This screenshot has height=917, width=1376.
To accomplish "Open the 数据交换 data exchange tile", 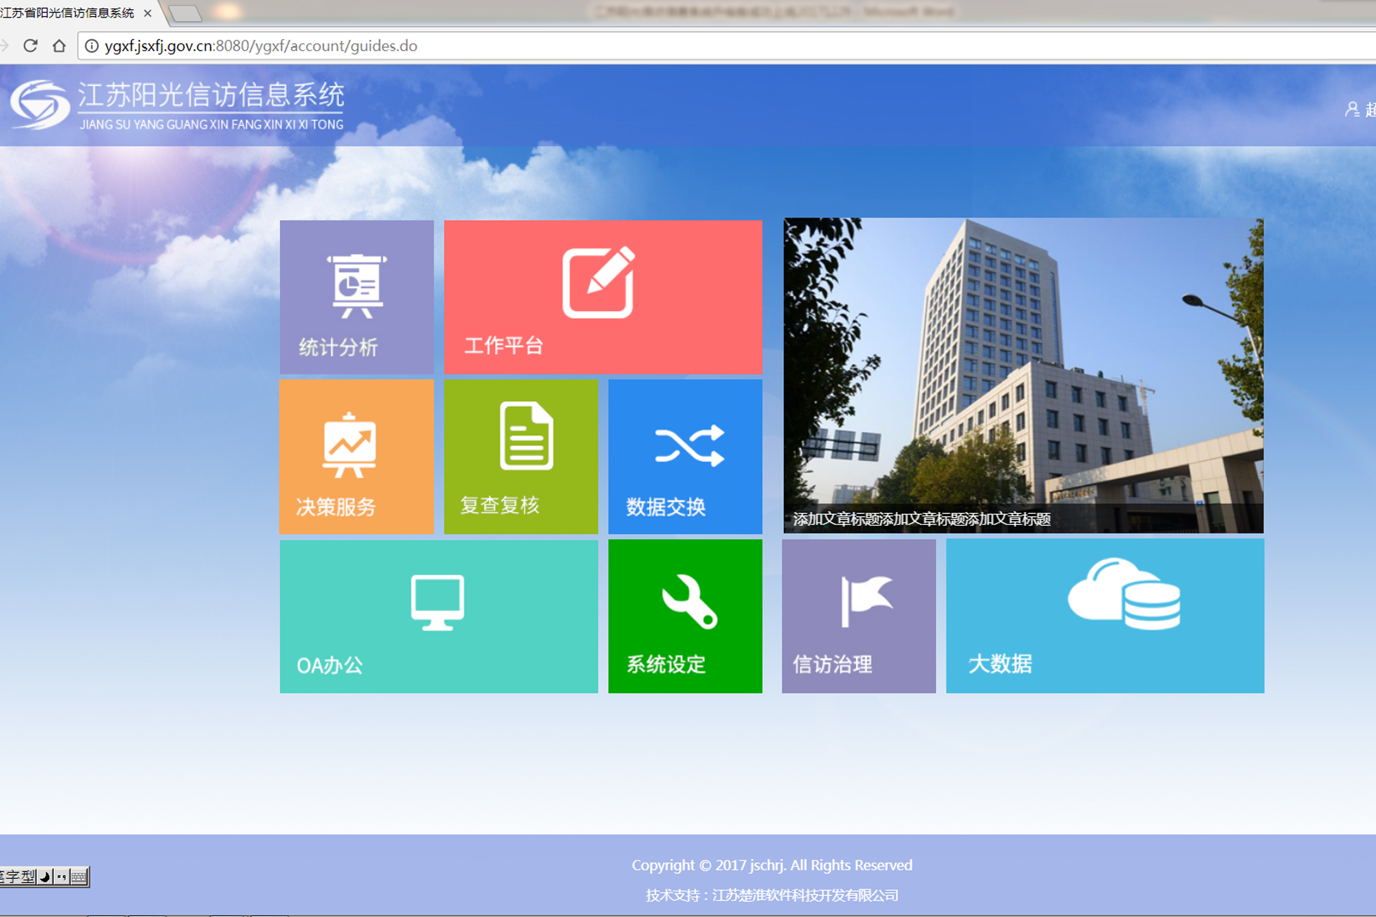I will pos(685,456).
